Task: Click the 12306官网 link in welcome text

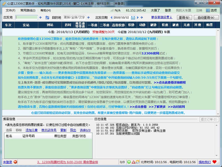Action: [x=150, y=53]
